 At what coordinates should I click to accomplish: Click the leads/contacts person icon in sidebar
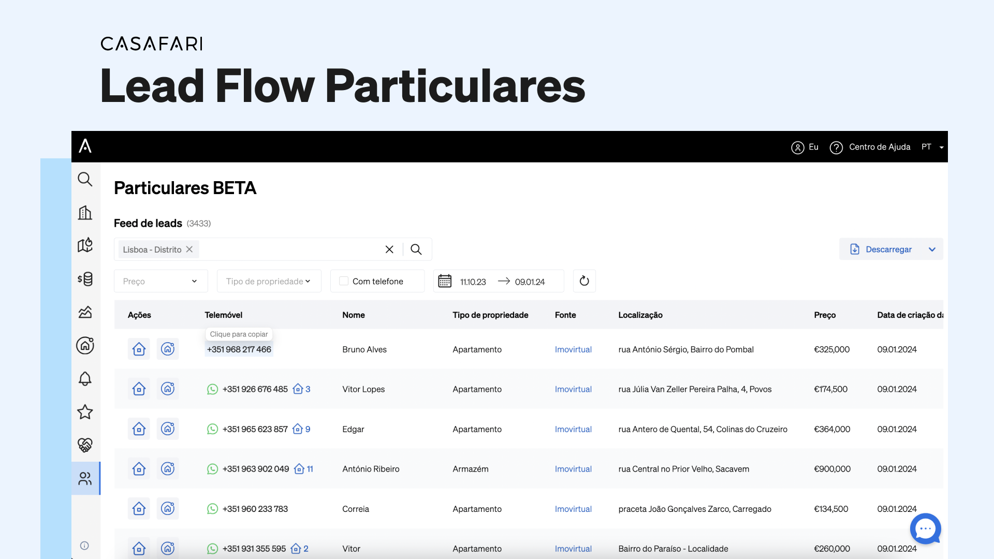pos(85,478)
